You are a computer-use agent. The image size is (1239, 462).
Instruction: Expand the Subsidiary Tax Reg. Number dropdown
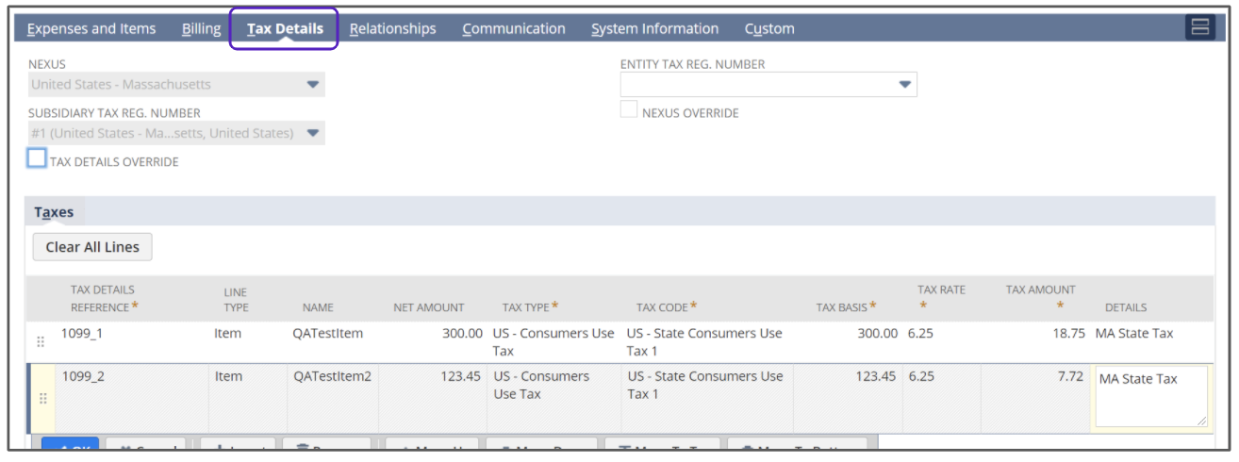click(x=313, y=133)
